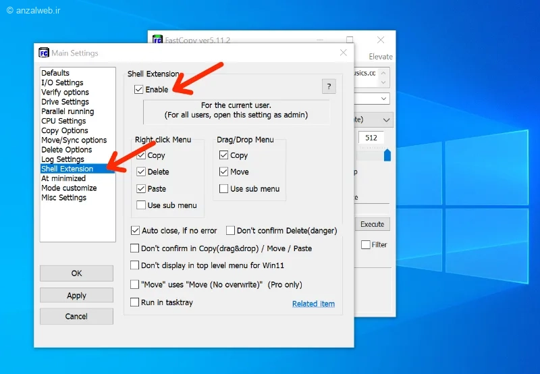Select Misc Settings in the list
The width and height of the screenshot is (540, 374).
click(x=63, y=198)
